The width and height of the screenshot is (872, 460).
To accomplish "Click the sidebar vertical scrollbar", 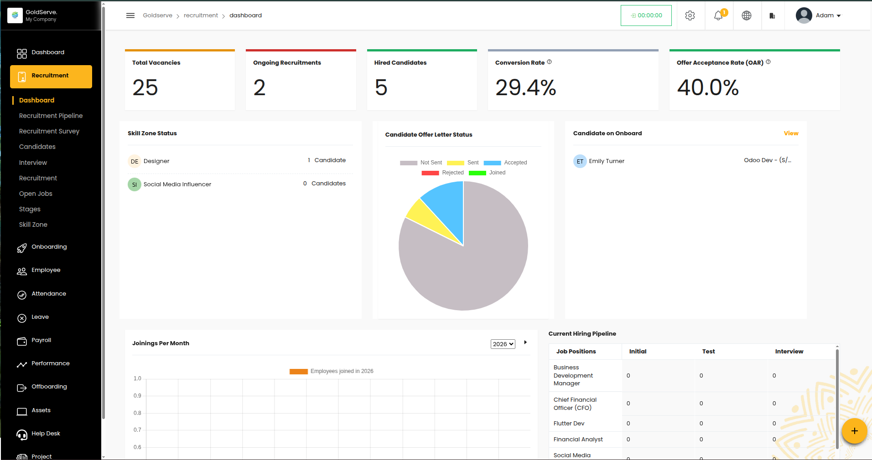I will tap(104, 212).
